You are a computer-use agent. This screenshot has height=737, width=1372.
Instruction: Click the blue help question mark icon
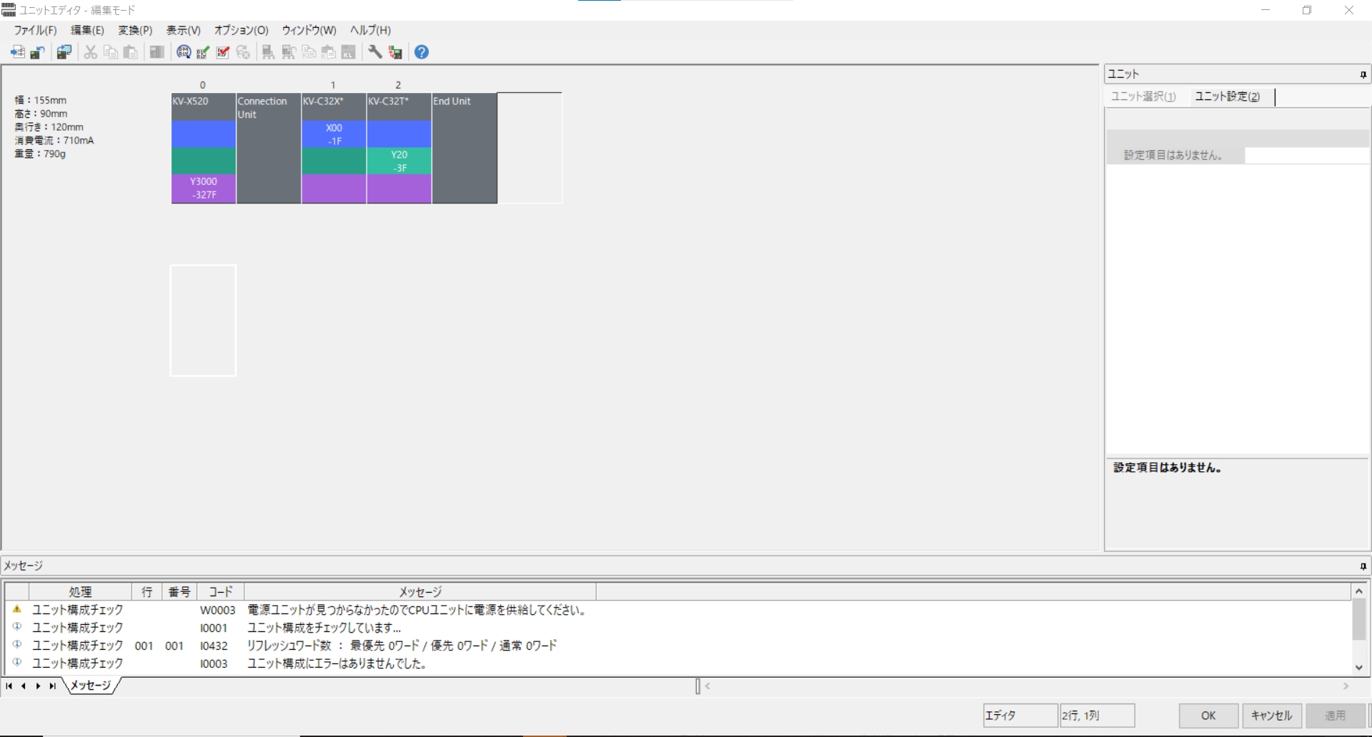pos(422,52)
